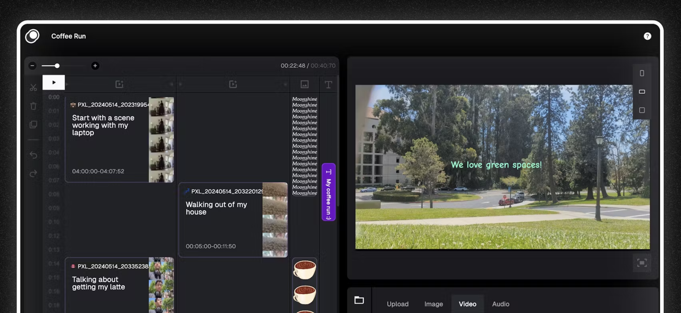Click the 00:05:00-00:11:50 clip time range
The image size is (681, 313).
(211, 246)
